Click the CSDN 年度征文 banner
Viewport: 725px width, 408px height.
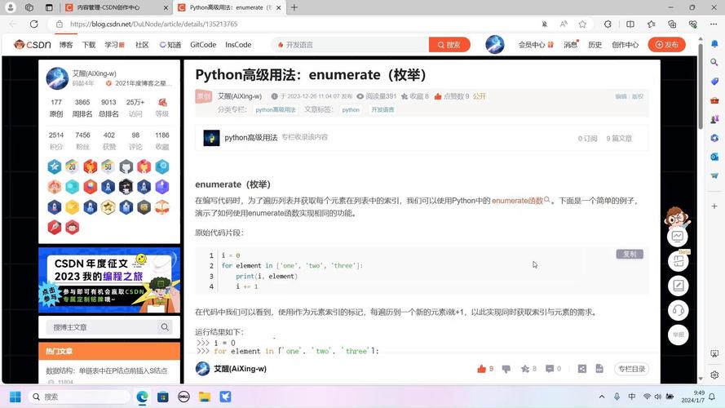click(109, 281)
